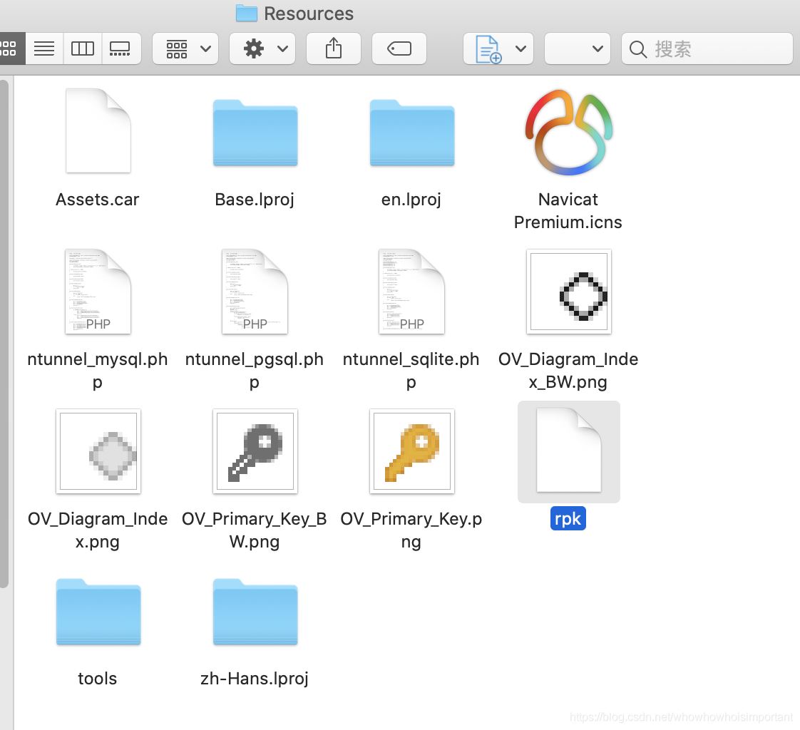The width and height of the screenshot is (800, 730).
Task: Select the ntunnel_sqlite.php file
Action: tap(411, 292)
